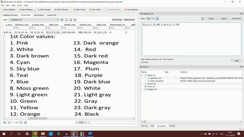Select the Triggers (0) tree item
244x137 pixels.
coord(152,89)
